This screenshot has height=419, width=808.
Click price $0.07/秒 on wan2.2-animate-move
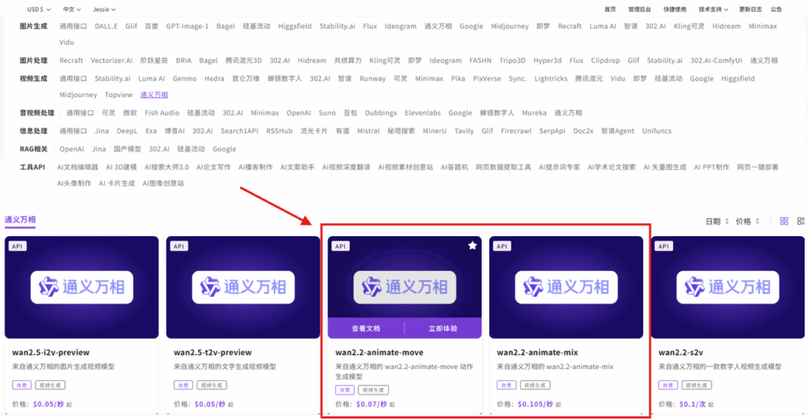pos(371,404)
